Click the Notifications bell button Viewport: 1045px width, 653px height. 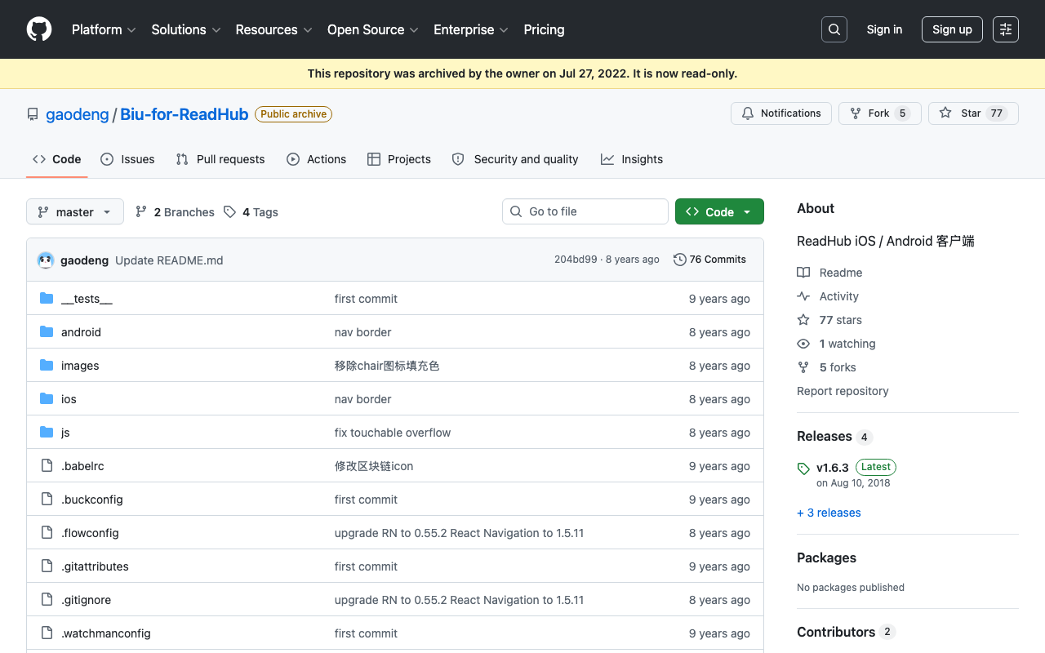click(781, 113)
